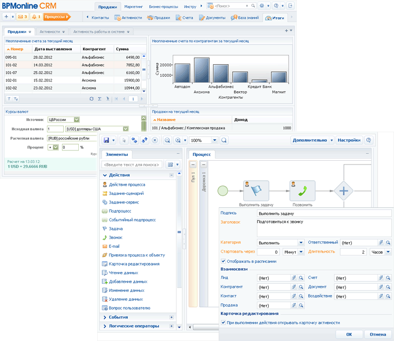This screenshot has width=394, height=341.
Task: Open the zoom level 100% dropdown
Action: (214, 140)
